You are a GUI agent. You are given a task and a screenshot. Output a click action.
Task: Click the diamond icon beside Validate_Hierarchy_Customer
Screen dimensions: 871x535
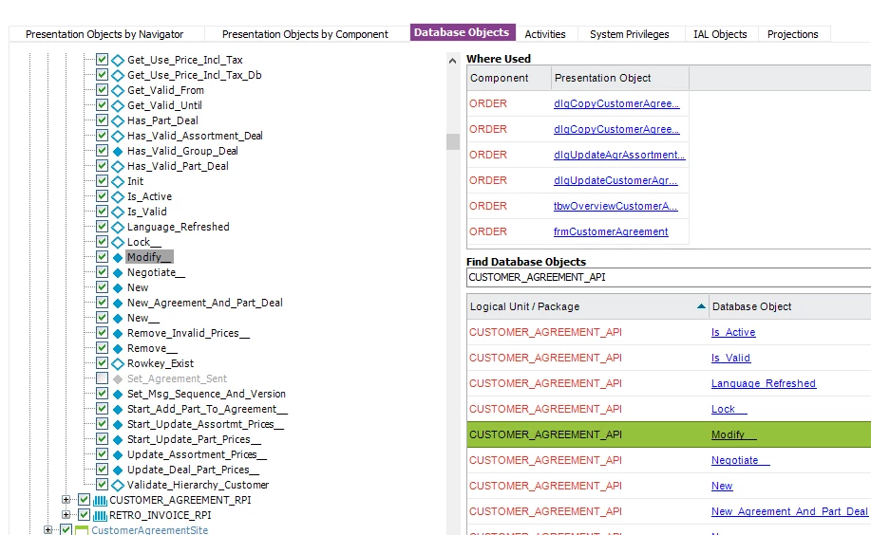click(118, 485)
